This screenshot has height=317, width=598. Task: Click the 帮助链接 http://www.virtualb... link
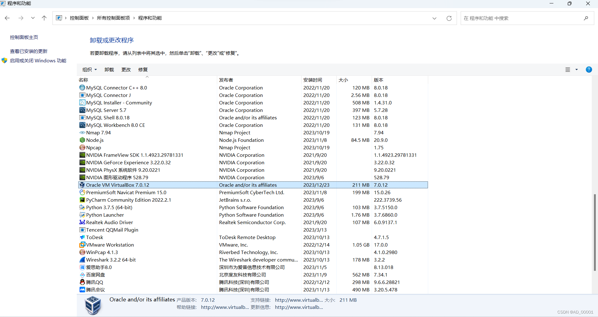point(225,307)
